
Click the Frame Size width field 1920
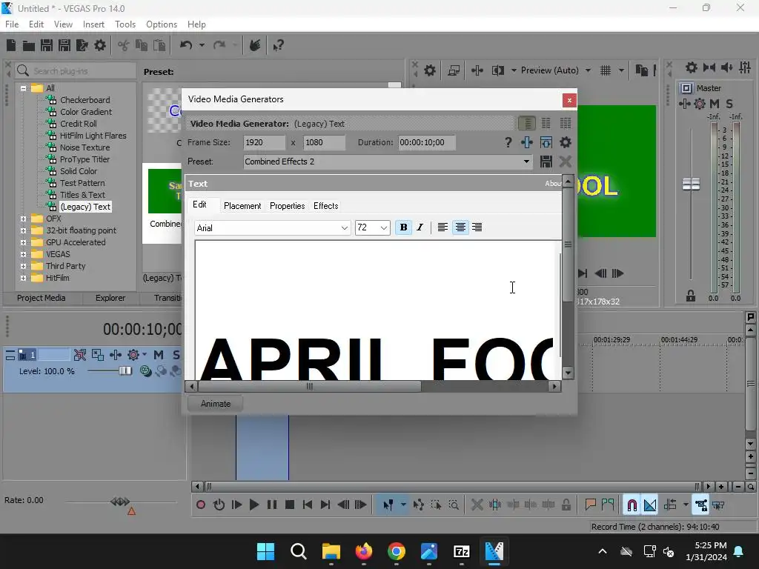(x=265, y=142)
